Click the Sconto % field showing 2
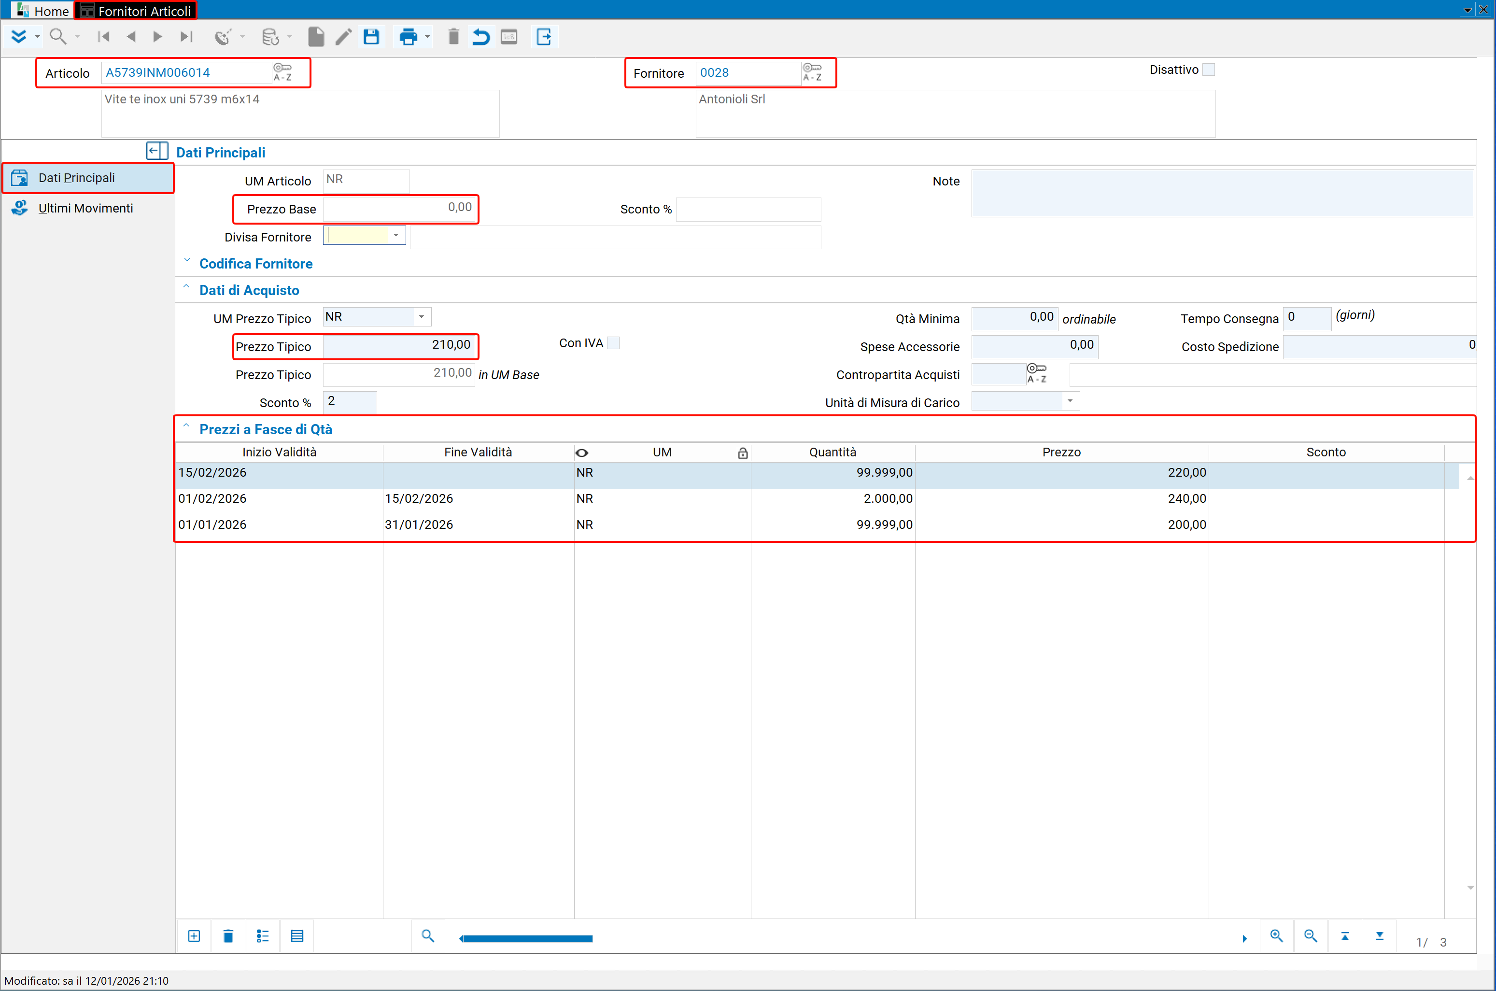This screenshot has width=1496, height=991. [349, 402]
